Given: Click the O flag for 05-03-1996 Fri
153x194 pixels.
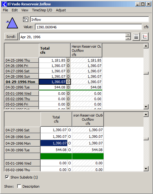Looking at the screenshot, I should pyautogui.click(x=68, y=104).
